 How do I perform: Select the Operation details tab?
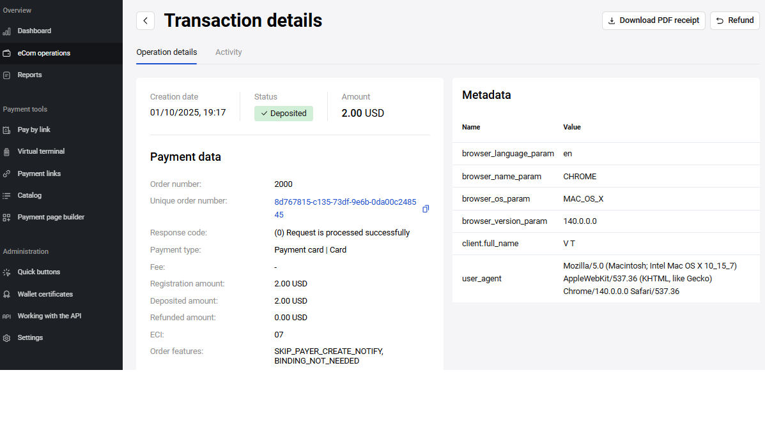(x=166, y=52)
